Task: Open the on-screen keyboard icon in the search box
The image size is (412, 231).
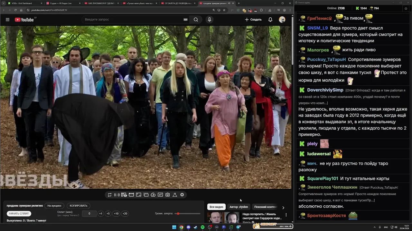Action: tap(185, 20)
